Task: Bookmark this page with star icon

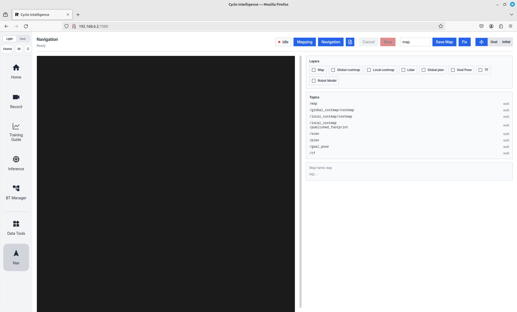Action: pyautogui.click(x=441, y=26)
